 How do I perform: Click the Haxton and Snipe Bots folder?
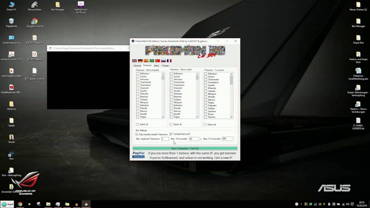pos(358,57)
